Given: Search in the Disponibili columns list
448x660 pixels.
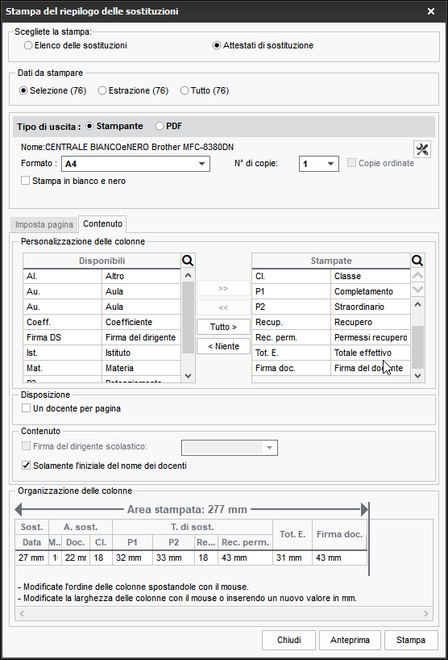Looking at the screenshot, I should 188,261.
